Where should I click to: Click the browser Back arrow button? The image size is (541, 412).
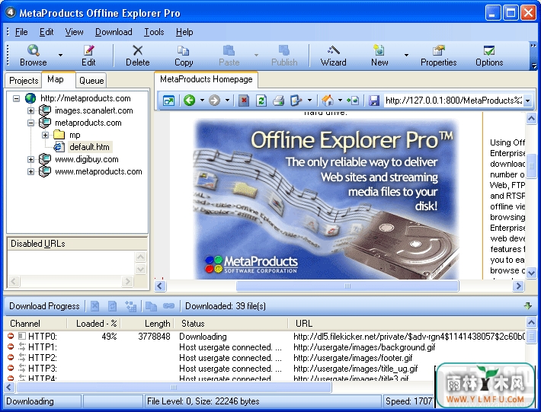(x=189, y=101)
